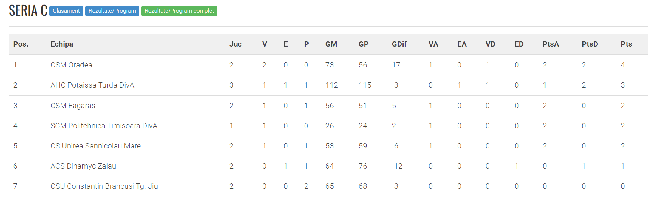Click the GM column header
The image size is (649, 214).
[x=331, y=44]
